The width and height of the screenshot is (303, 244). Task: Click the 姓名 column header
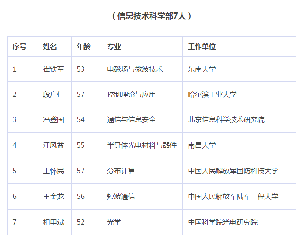[50, 46]
